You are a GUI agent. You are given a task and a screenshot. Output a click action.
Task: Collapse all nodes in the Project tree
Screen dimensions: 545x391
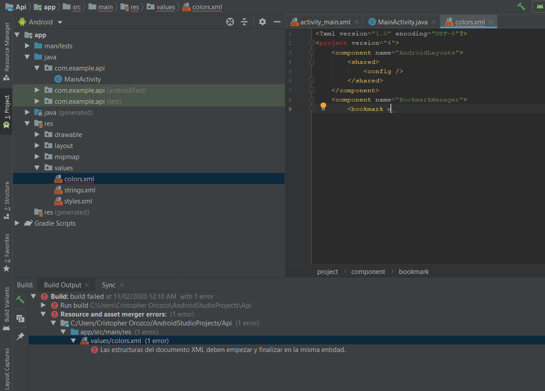[x=244, y=21]
